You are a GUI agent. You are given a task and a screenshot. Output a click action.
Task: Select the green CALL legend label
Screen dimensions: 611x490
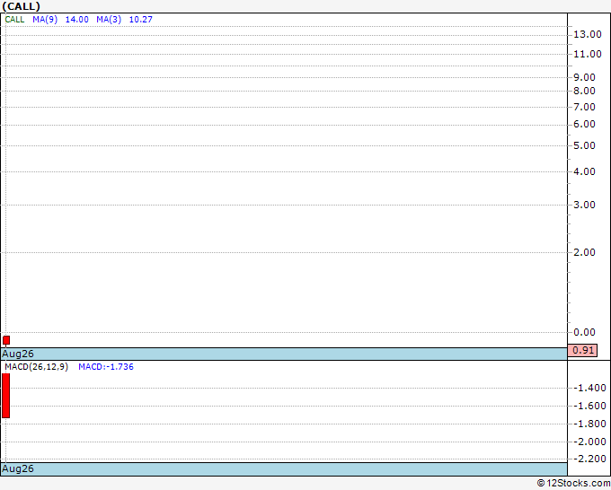14,20
